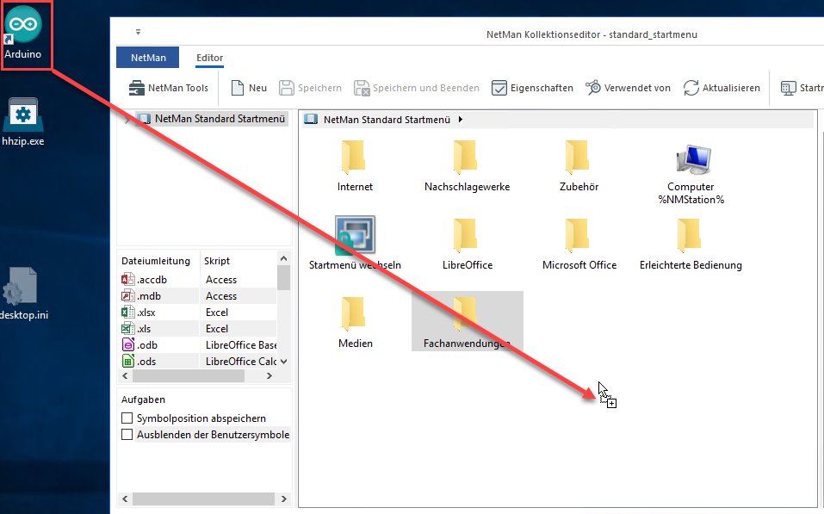
Task: Select the Startmenü wechseln icon
Action: [x=355, y=234]
